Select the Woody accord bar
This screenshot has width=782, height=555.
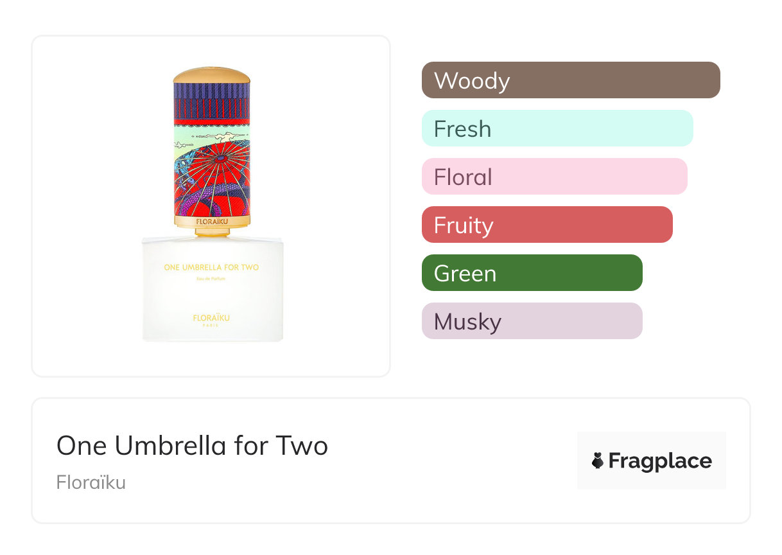pyautogui.click(x=570, y=80)
